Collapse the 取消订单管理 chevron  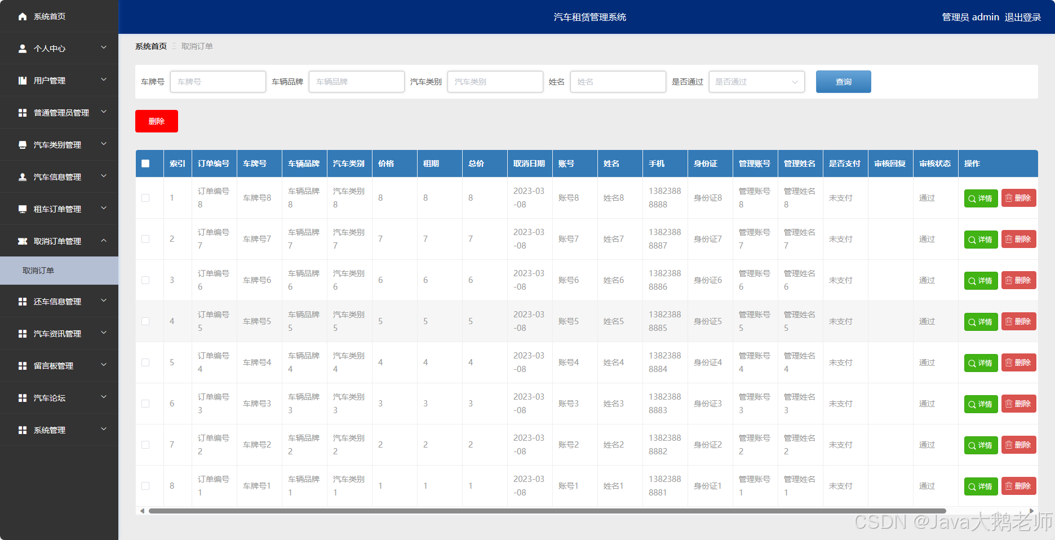pos(104,241)
